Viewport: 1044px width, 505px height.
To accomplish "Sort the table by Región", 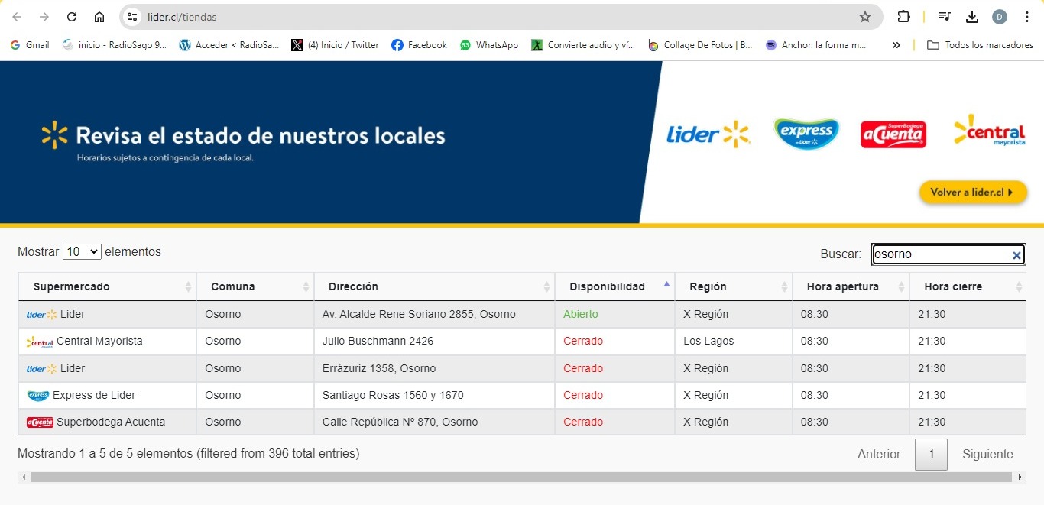I will coord(734,286).
